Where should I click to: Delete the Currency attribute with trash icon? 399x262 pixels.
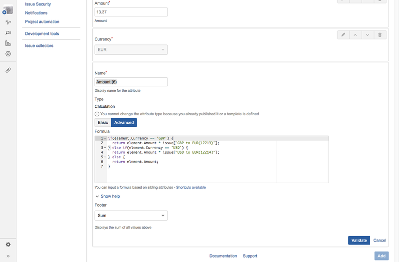tap(380, 35)
